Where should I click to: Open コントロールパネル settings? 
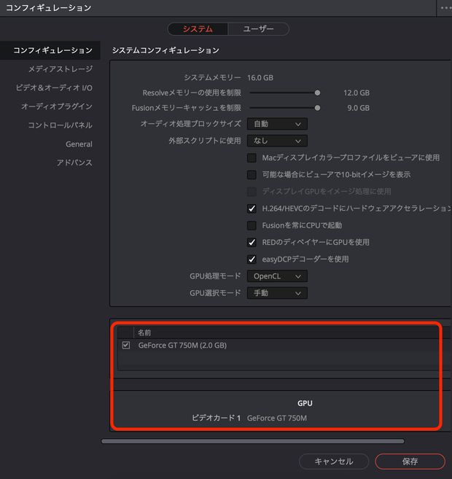tap(61, 125)
